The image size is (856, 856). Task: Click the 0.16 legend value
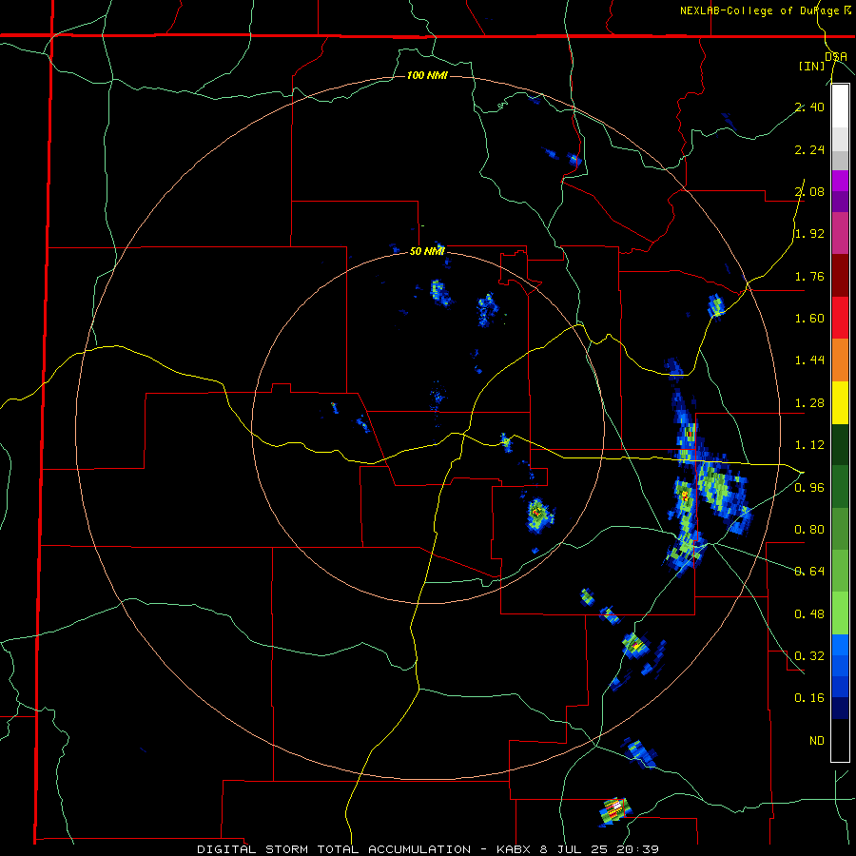(x=809, y=698)
